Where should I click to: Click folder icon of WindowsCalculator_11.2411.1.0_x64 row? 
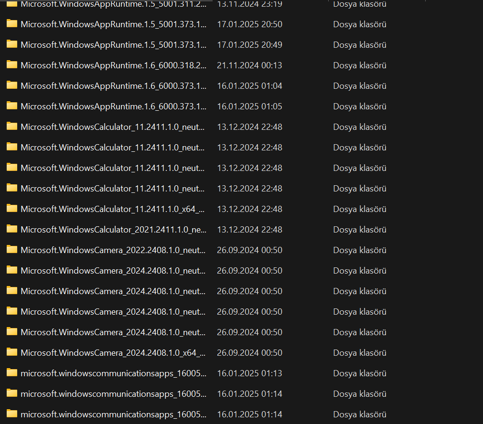point(12,209)
